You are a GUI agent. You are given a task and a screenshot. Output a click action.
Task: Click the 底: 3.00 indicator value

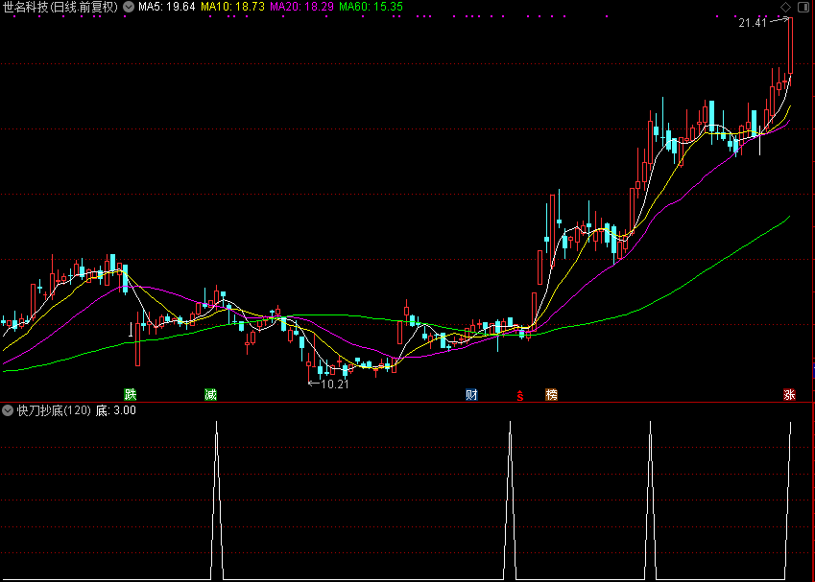click(x=116, y=410)
